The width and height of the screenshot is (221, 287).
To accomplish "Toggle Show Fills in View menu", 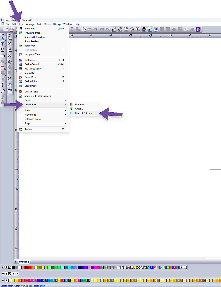I will 29,28.
